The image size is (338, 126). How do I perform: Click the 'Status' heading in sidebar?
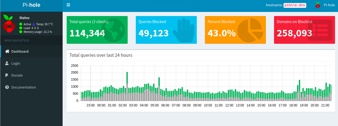pyautogui.click(x=24, y=18)
